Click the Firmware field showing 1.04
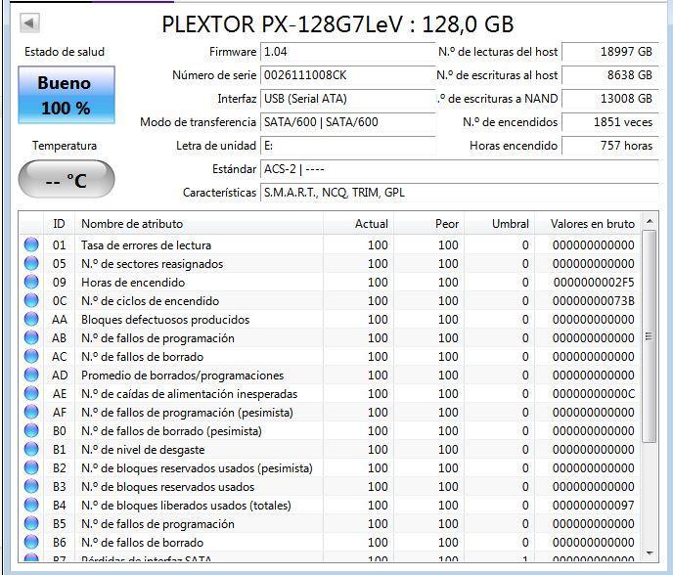 347,52
